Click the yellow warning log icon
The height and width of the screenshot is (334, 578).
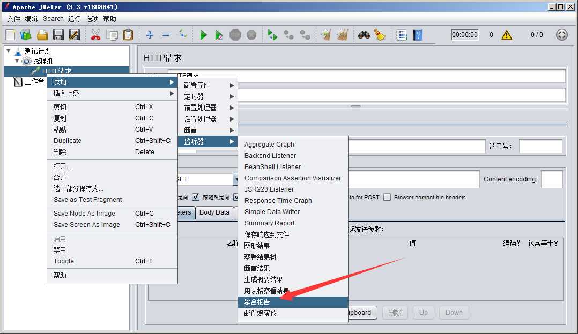point(507,35)
